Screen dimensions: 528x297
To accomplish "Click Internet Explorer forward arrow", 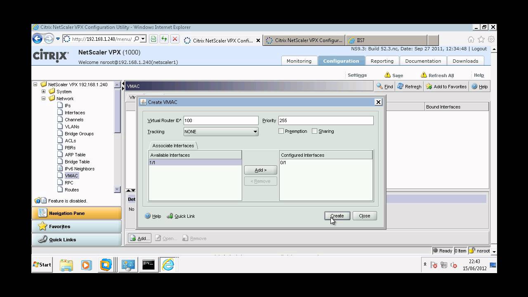I will click(49, 39).
